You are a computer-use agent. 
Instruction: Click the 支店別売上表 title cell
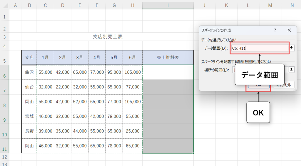pos(108,37)
